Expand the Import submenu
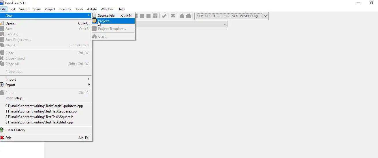378x158 pixels. (x=46, y=79)
